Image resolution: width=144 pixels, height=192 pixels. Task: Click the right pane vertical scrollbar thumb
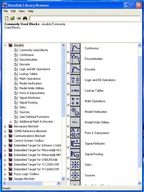(x=139, y=111)
